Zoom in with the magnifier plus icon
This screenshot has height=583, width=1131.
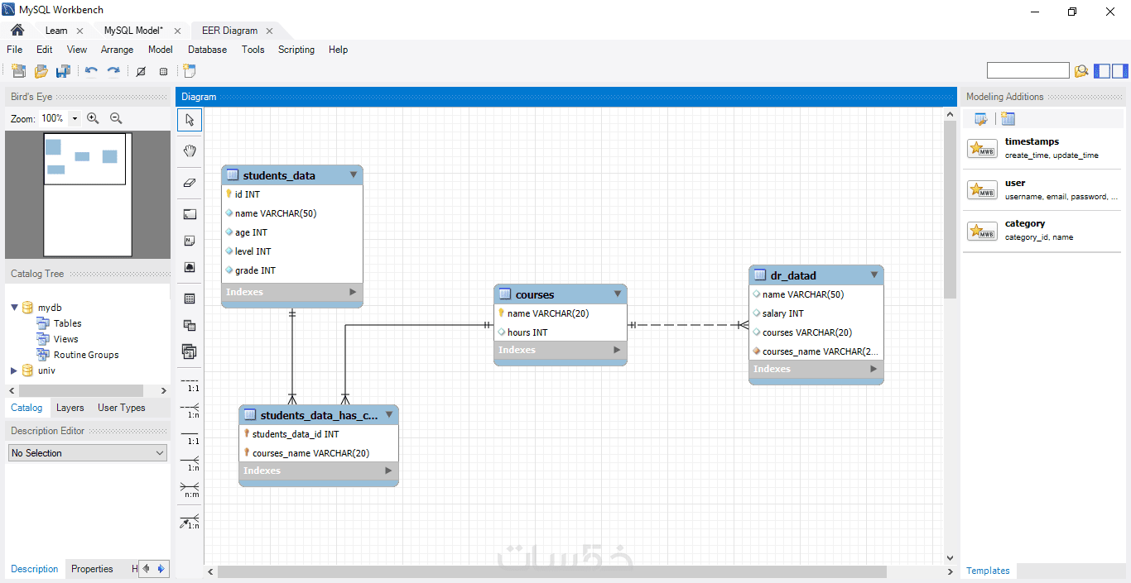click(x=93, y=118)
